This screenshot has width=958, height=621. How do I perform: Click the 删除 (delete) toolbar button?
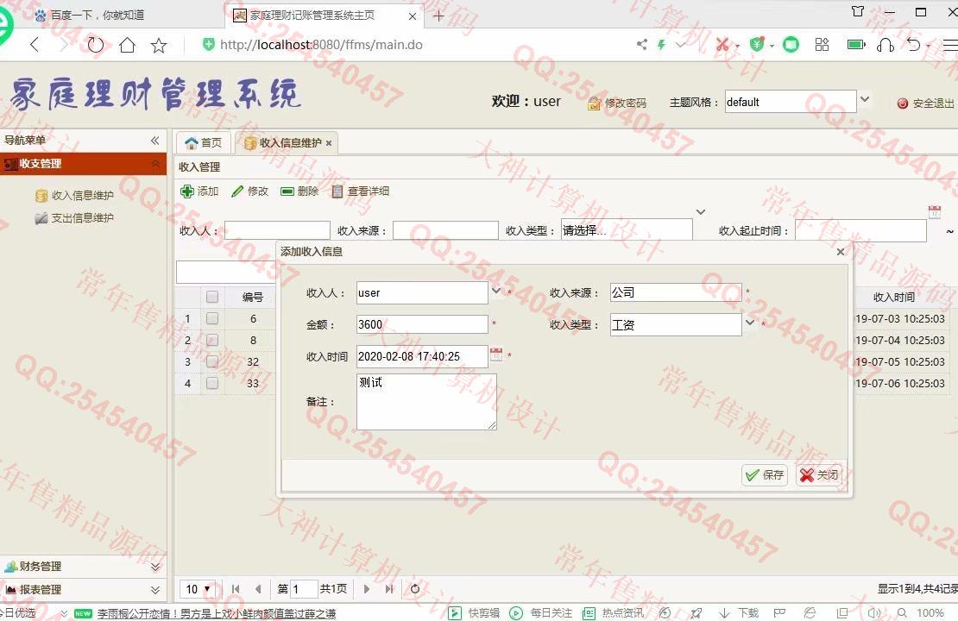[299, 191]
